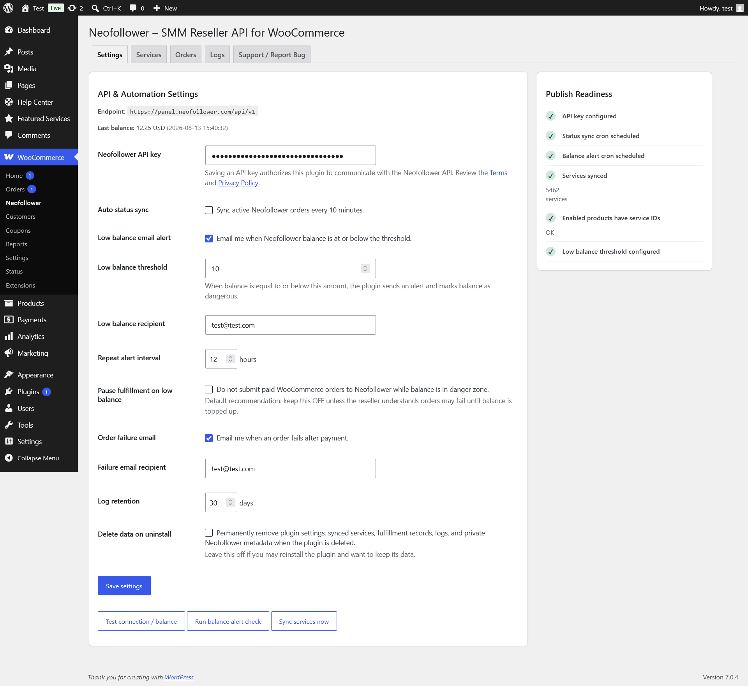The width and height of the screenshot is (748, 686).
Task: Click the Low balance threshold number field
Action: [291, 268]
